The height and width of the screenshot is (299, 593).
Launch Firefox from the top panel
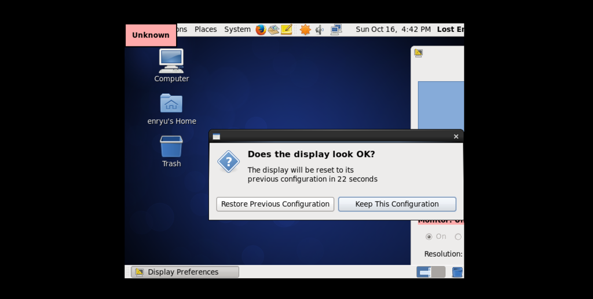261,30
